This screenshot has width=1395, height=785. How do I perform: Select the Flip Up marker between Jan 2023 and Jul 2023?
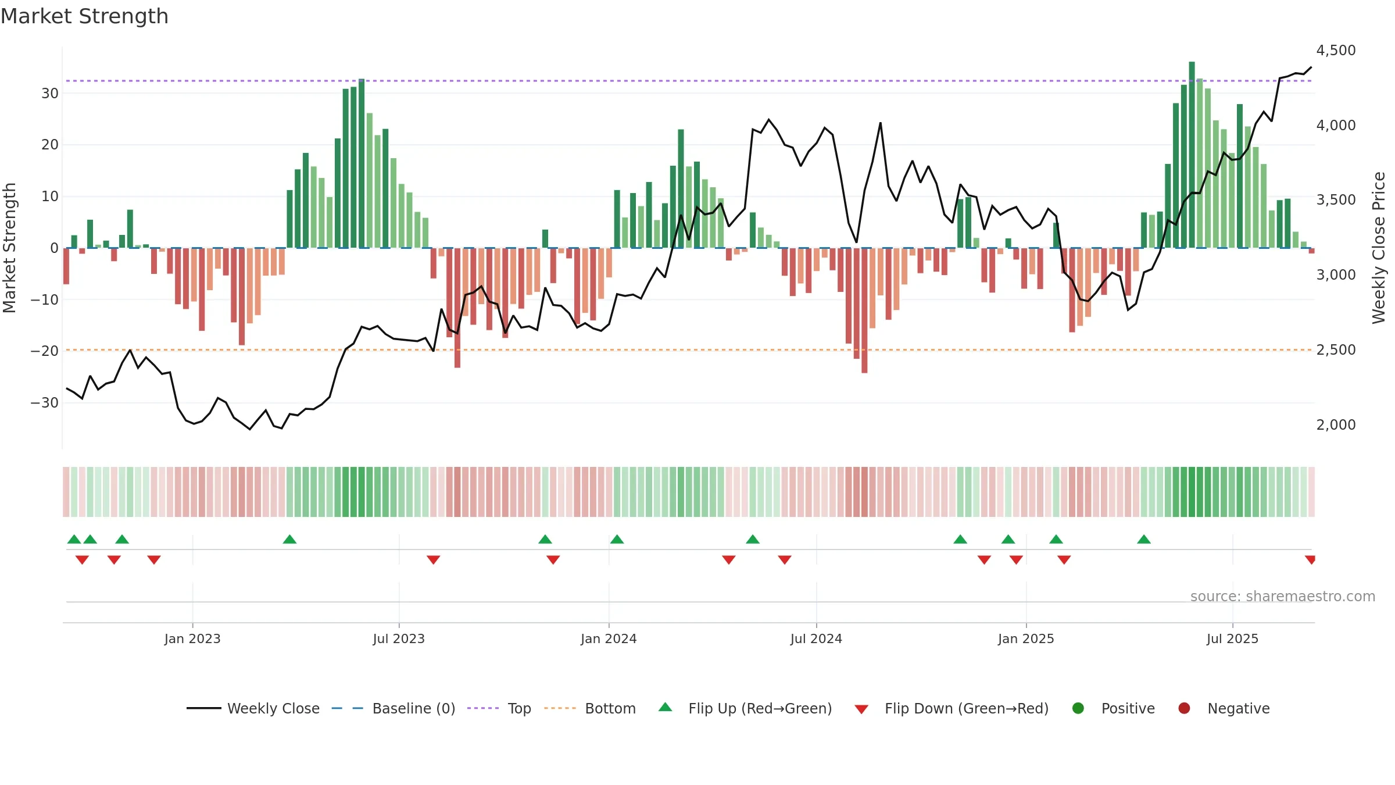point(289,539)
